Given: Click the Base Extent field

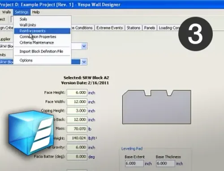Looking at the screenshot, I should (134, 163).
